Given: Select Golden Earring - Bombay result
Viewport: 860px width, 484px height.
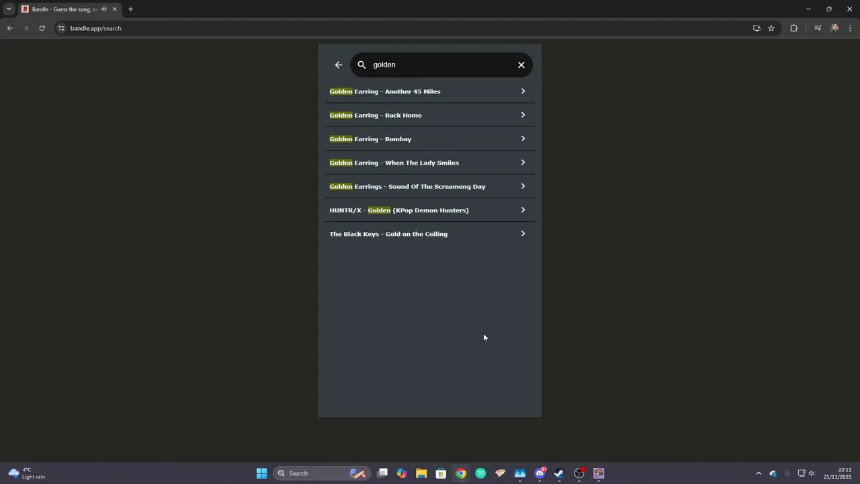Looking at the screenshot, I should coord(430,139).
